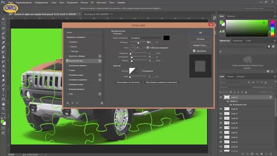The width and height of the screenshot is (277, 156).
Task: Click plus icon next to Тень
Action: pos(100,94)
